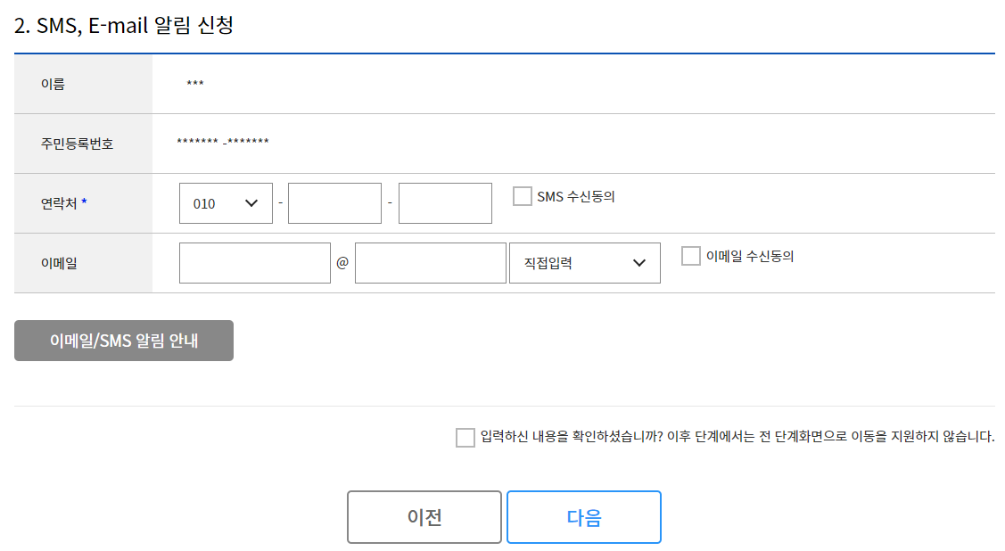
Task: Check the content confirmation checkbox
Action: pyautogui.click(x=464, y=437)
